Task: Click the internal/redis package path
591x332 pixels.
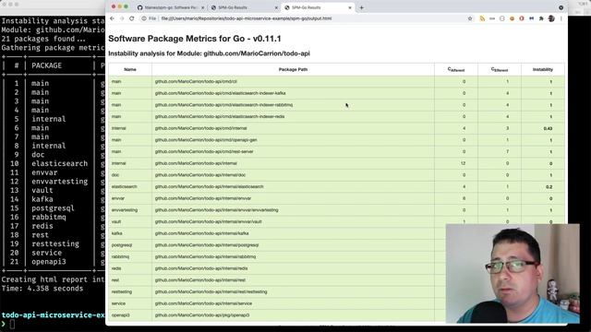Action: pos(201,268)
